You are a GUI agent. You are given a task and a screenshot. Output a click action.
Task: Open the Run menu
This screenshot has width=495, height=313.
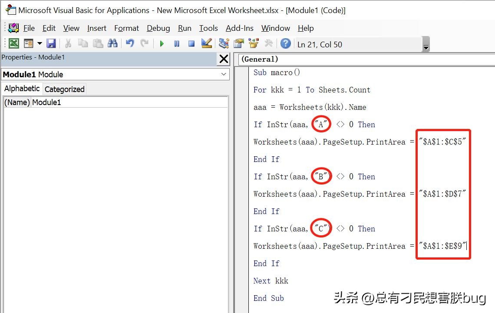point(185,28)
